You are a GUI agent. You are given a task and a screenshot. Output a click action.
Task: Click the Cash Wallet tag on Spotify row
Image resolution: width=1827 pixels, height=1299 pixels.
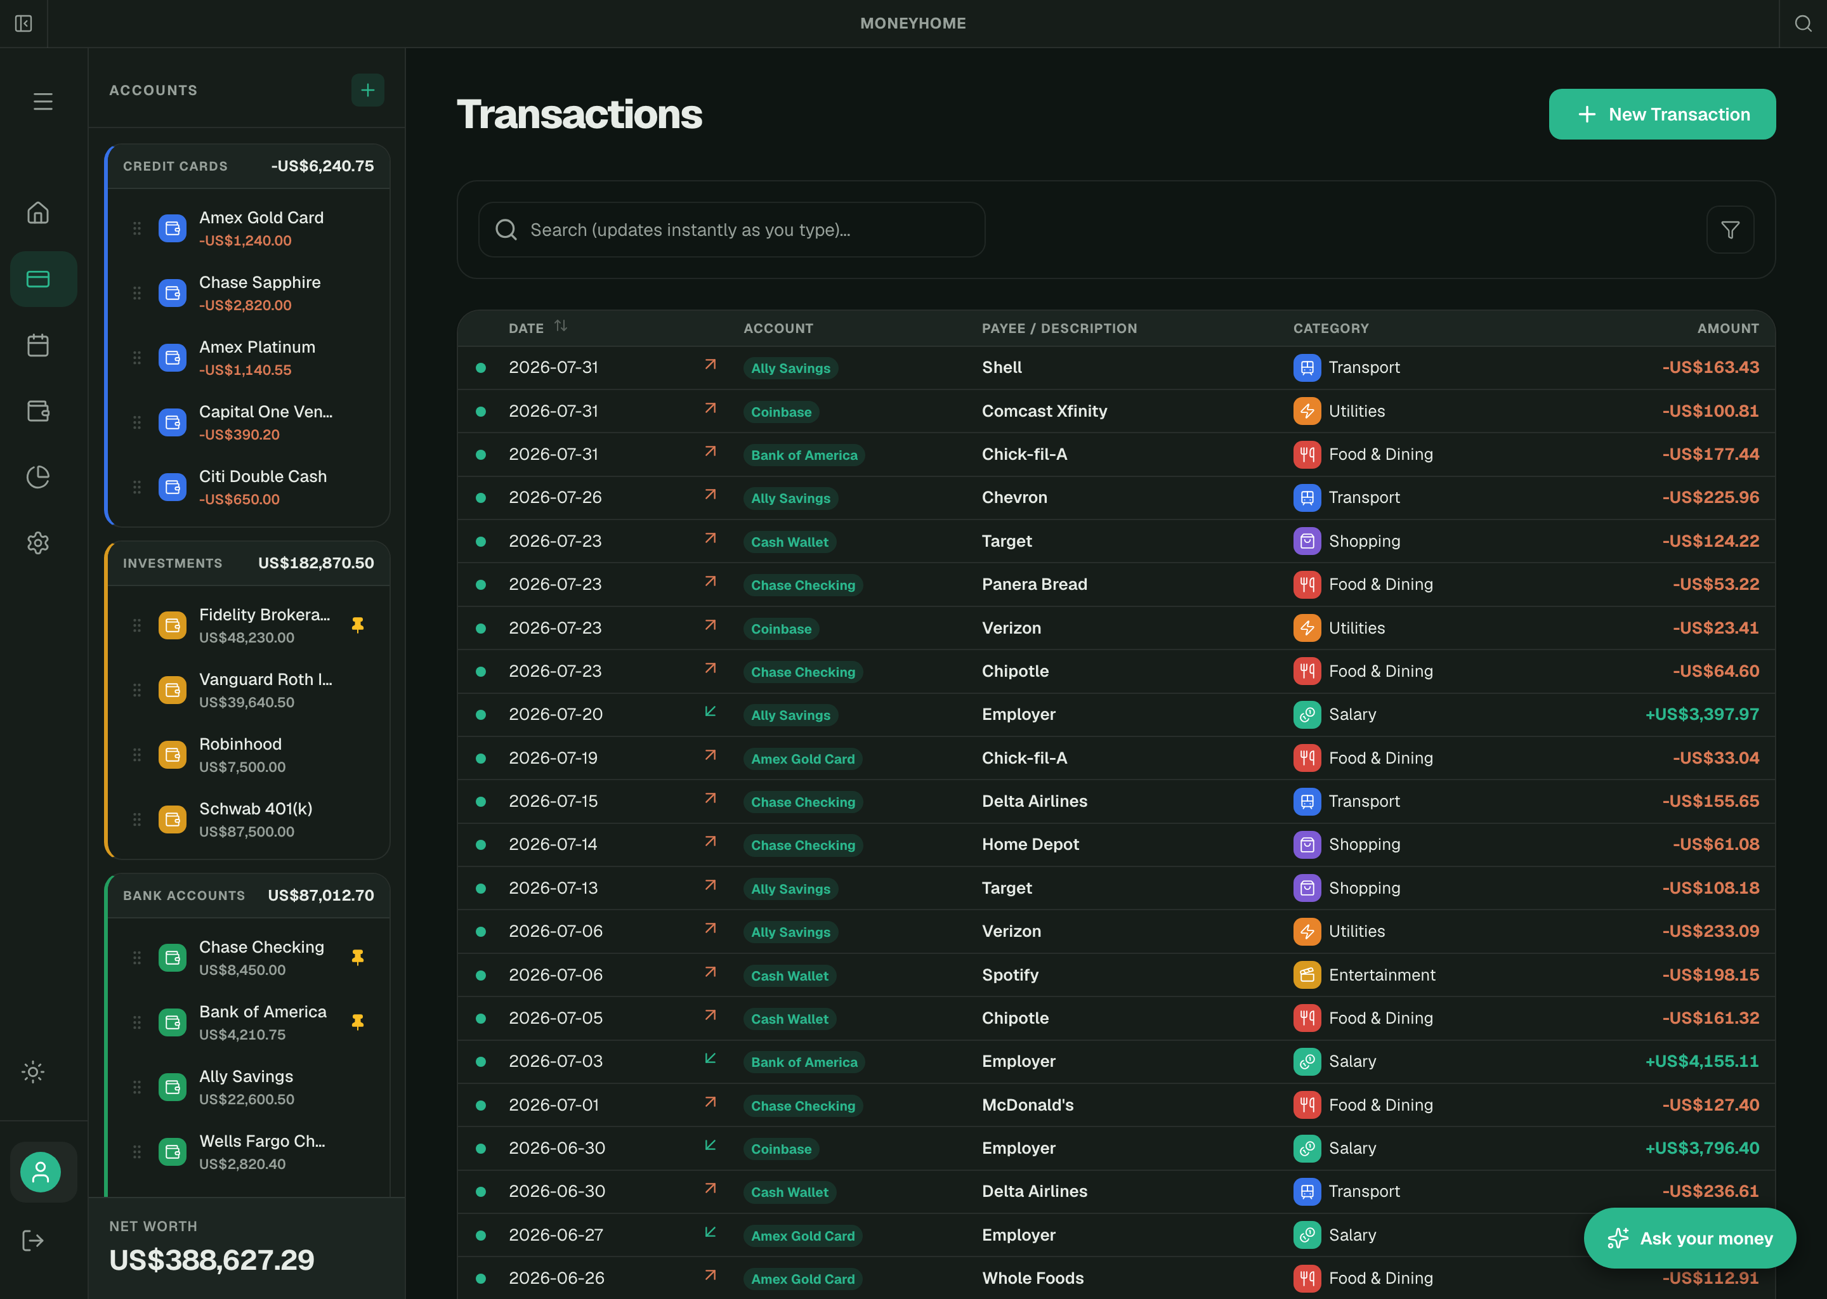point(790,976)
